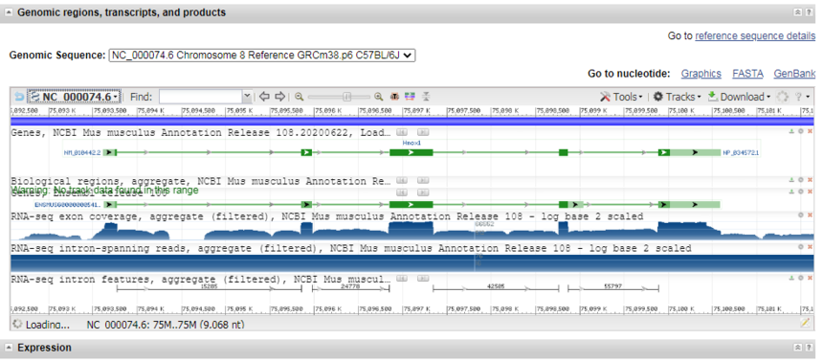The width and height of the screenshot is (823, 362).
Task: Remove the RNA-seq intron-spanning reads track
Action: (810, 246)
